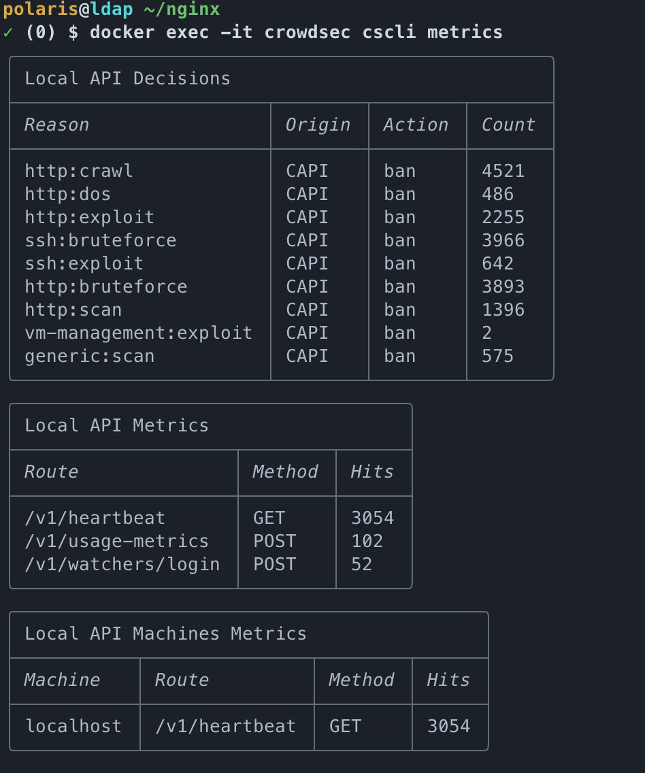Click the Reason column header
The height and width of the screenshot is (773, 645).
(56, 125)
